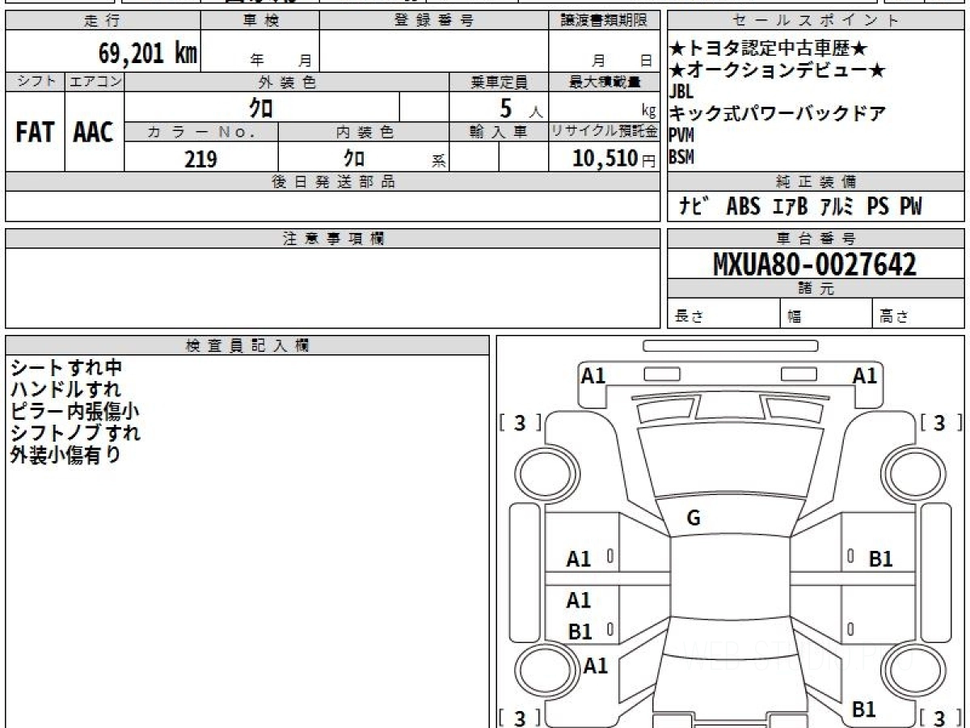This screenshot has height=728, width=970.
Task: Select the ABS equipment item
Action: point(743,207)
